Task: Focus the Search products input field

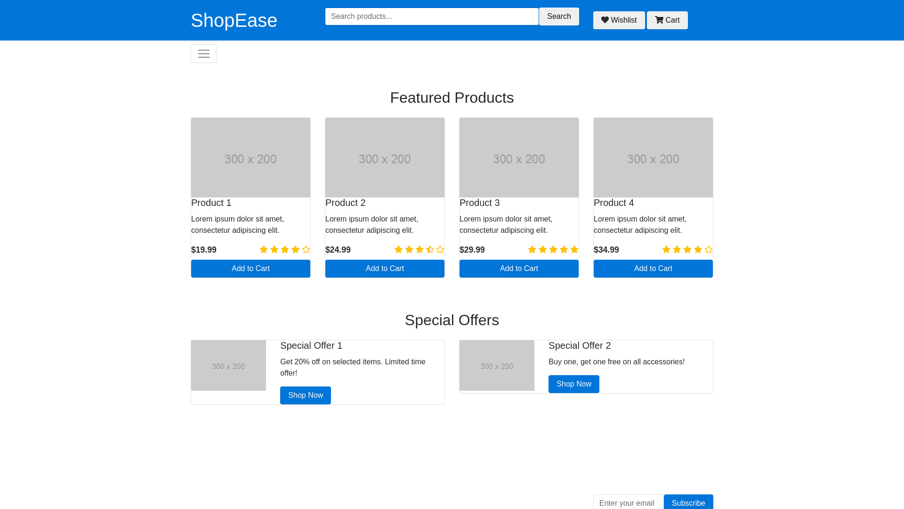Action: [x=431, y=16]
